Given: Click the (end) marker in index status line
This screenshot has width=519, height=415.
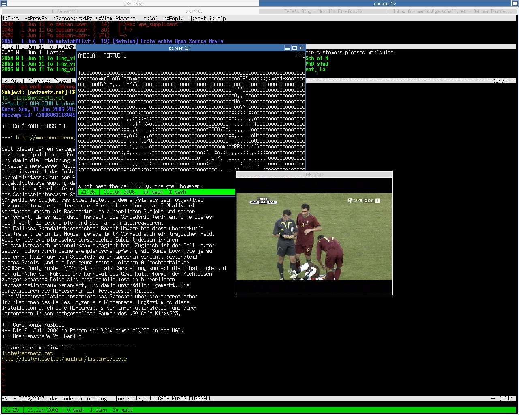Looking at the screenshot, I should pos(500,81).
